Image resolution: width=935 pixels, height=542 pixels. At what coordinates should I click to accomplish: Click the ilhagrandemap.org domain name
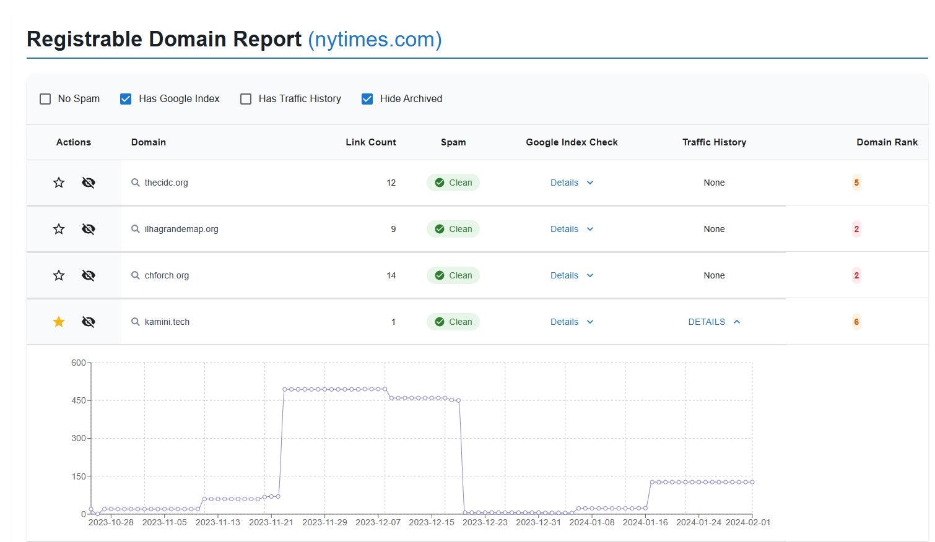[181, 229]
